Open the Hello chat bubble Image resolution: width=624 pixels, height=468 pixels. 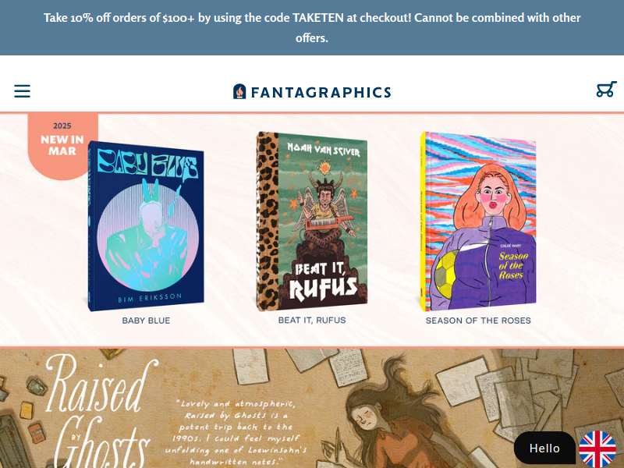[544, 448]
